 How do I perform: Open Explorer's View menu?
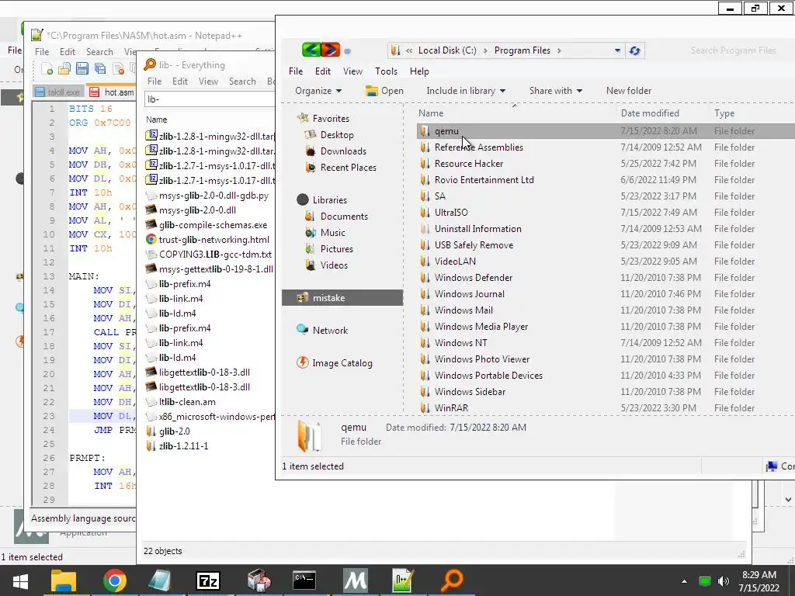pos(352,71)
